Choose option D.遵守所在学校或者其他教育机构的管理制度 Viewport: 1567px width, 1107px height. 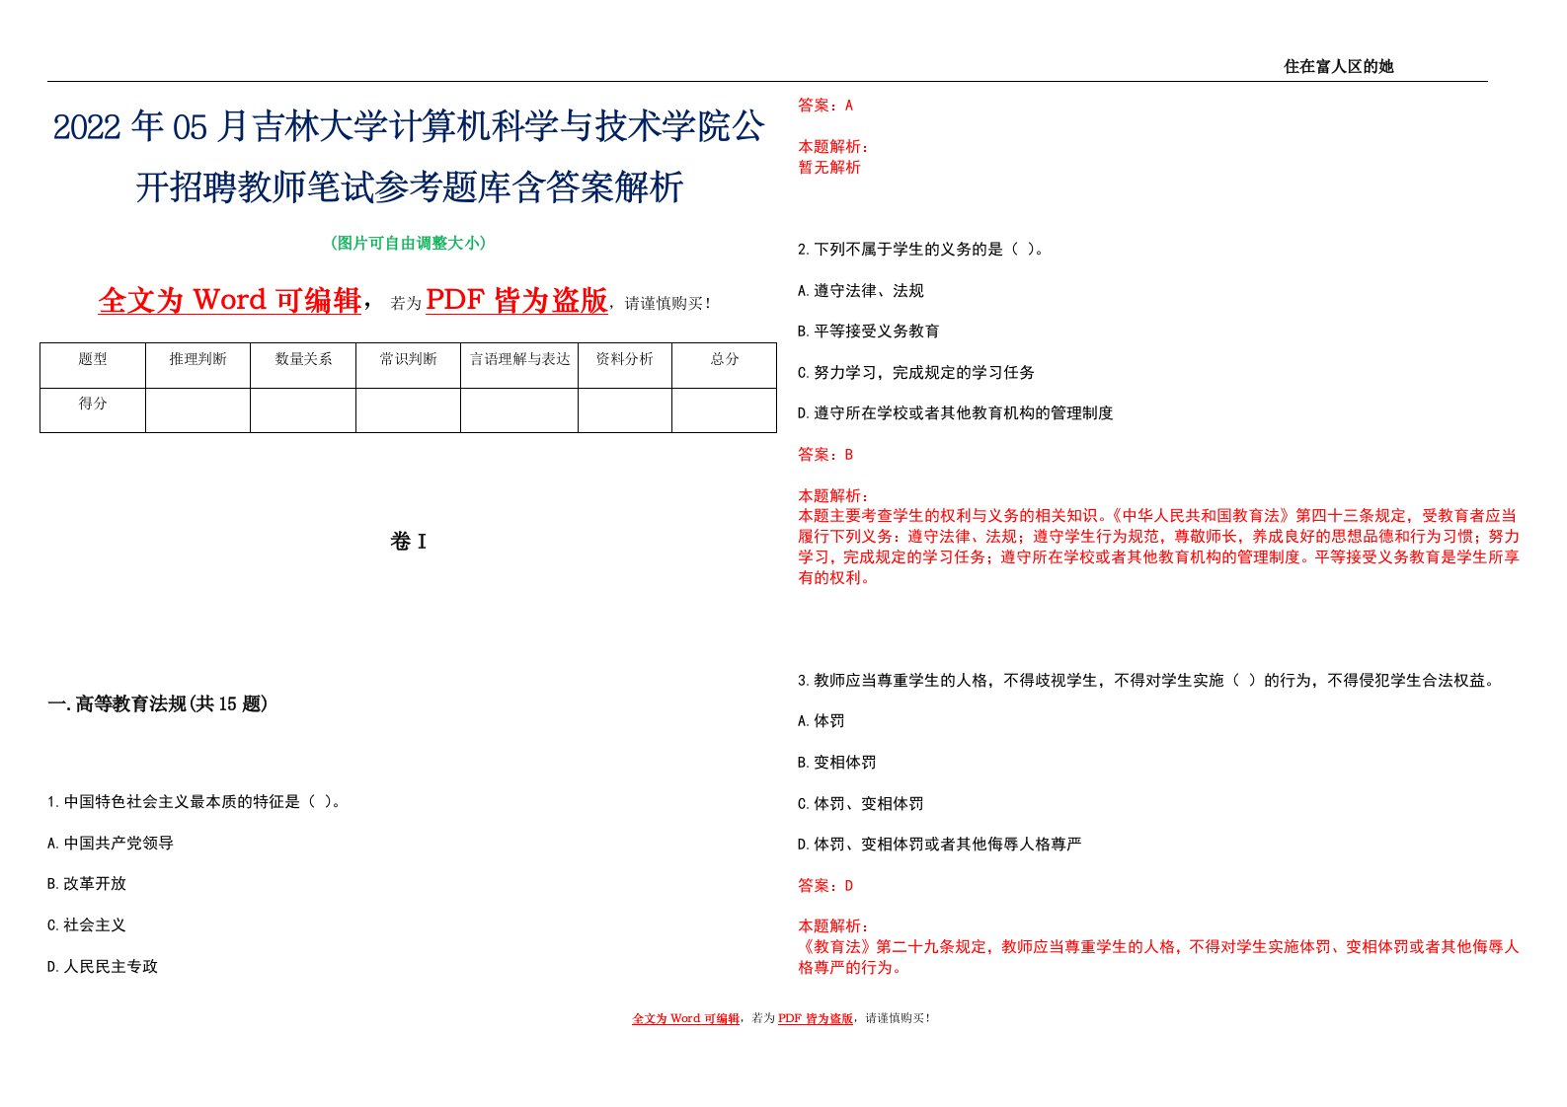(956, 413)
